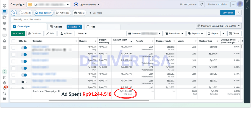Expand the Export options arrow
The width and height of the screenshot is (251, 116).
coord(223,34)
